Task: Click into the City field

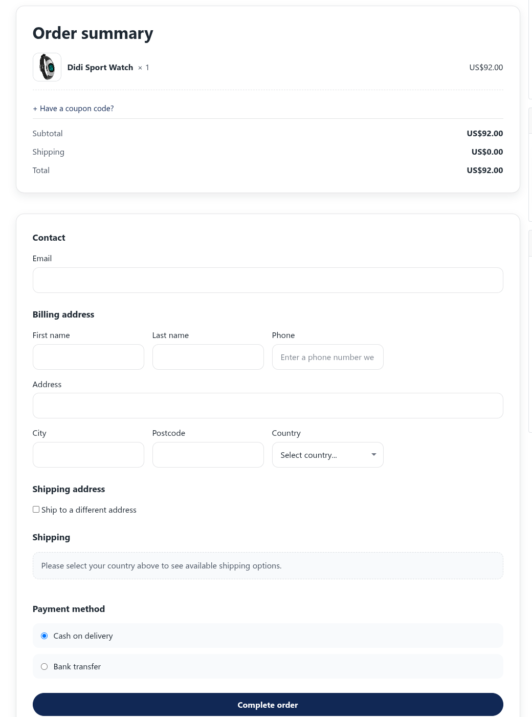Action: (88, 455)
